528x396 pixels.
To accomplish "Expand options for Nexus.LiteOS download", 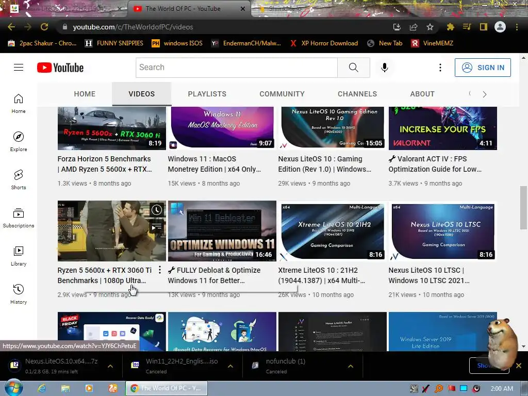I will click(110, 366).
